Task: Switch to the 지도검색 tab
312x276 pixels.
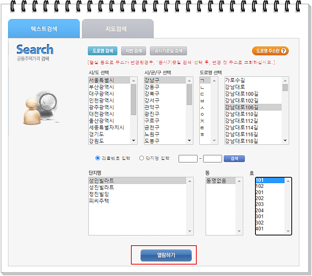Action: coord(118,28)
